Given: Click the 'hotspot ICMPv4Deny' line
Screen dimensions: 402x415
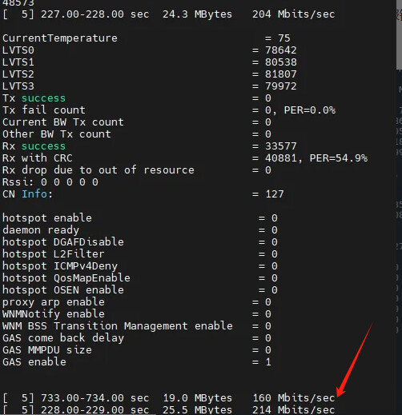Looking at the screenshot, I should pyautogui.click(x=140, y=266).
